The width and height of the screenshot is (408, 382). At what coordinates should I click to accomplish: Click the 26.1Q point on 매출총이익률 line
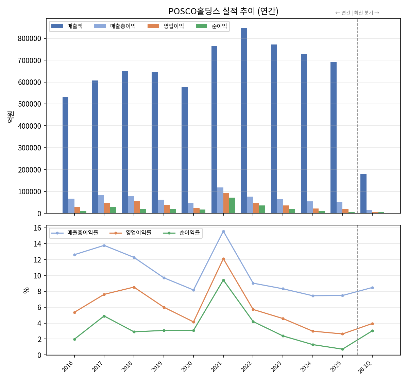pyautogui.click(x=372, y=288)
